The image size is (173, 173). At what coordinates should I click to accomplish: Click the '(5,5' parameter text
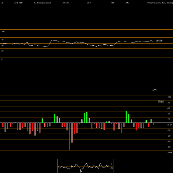tap(89, 3)
